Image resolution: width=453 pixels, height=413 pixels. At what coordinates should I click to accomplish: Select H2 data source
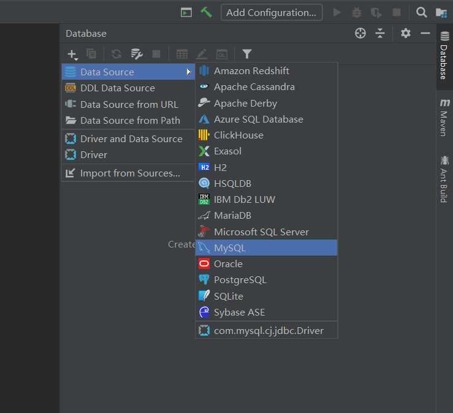[x=267, y=167]
